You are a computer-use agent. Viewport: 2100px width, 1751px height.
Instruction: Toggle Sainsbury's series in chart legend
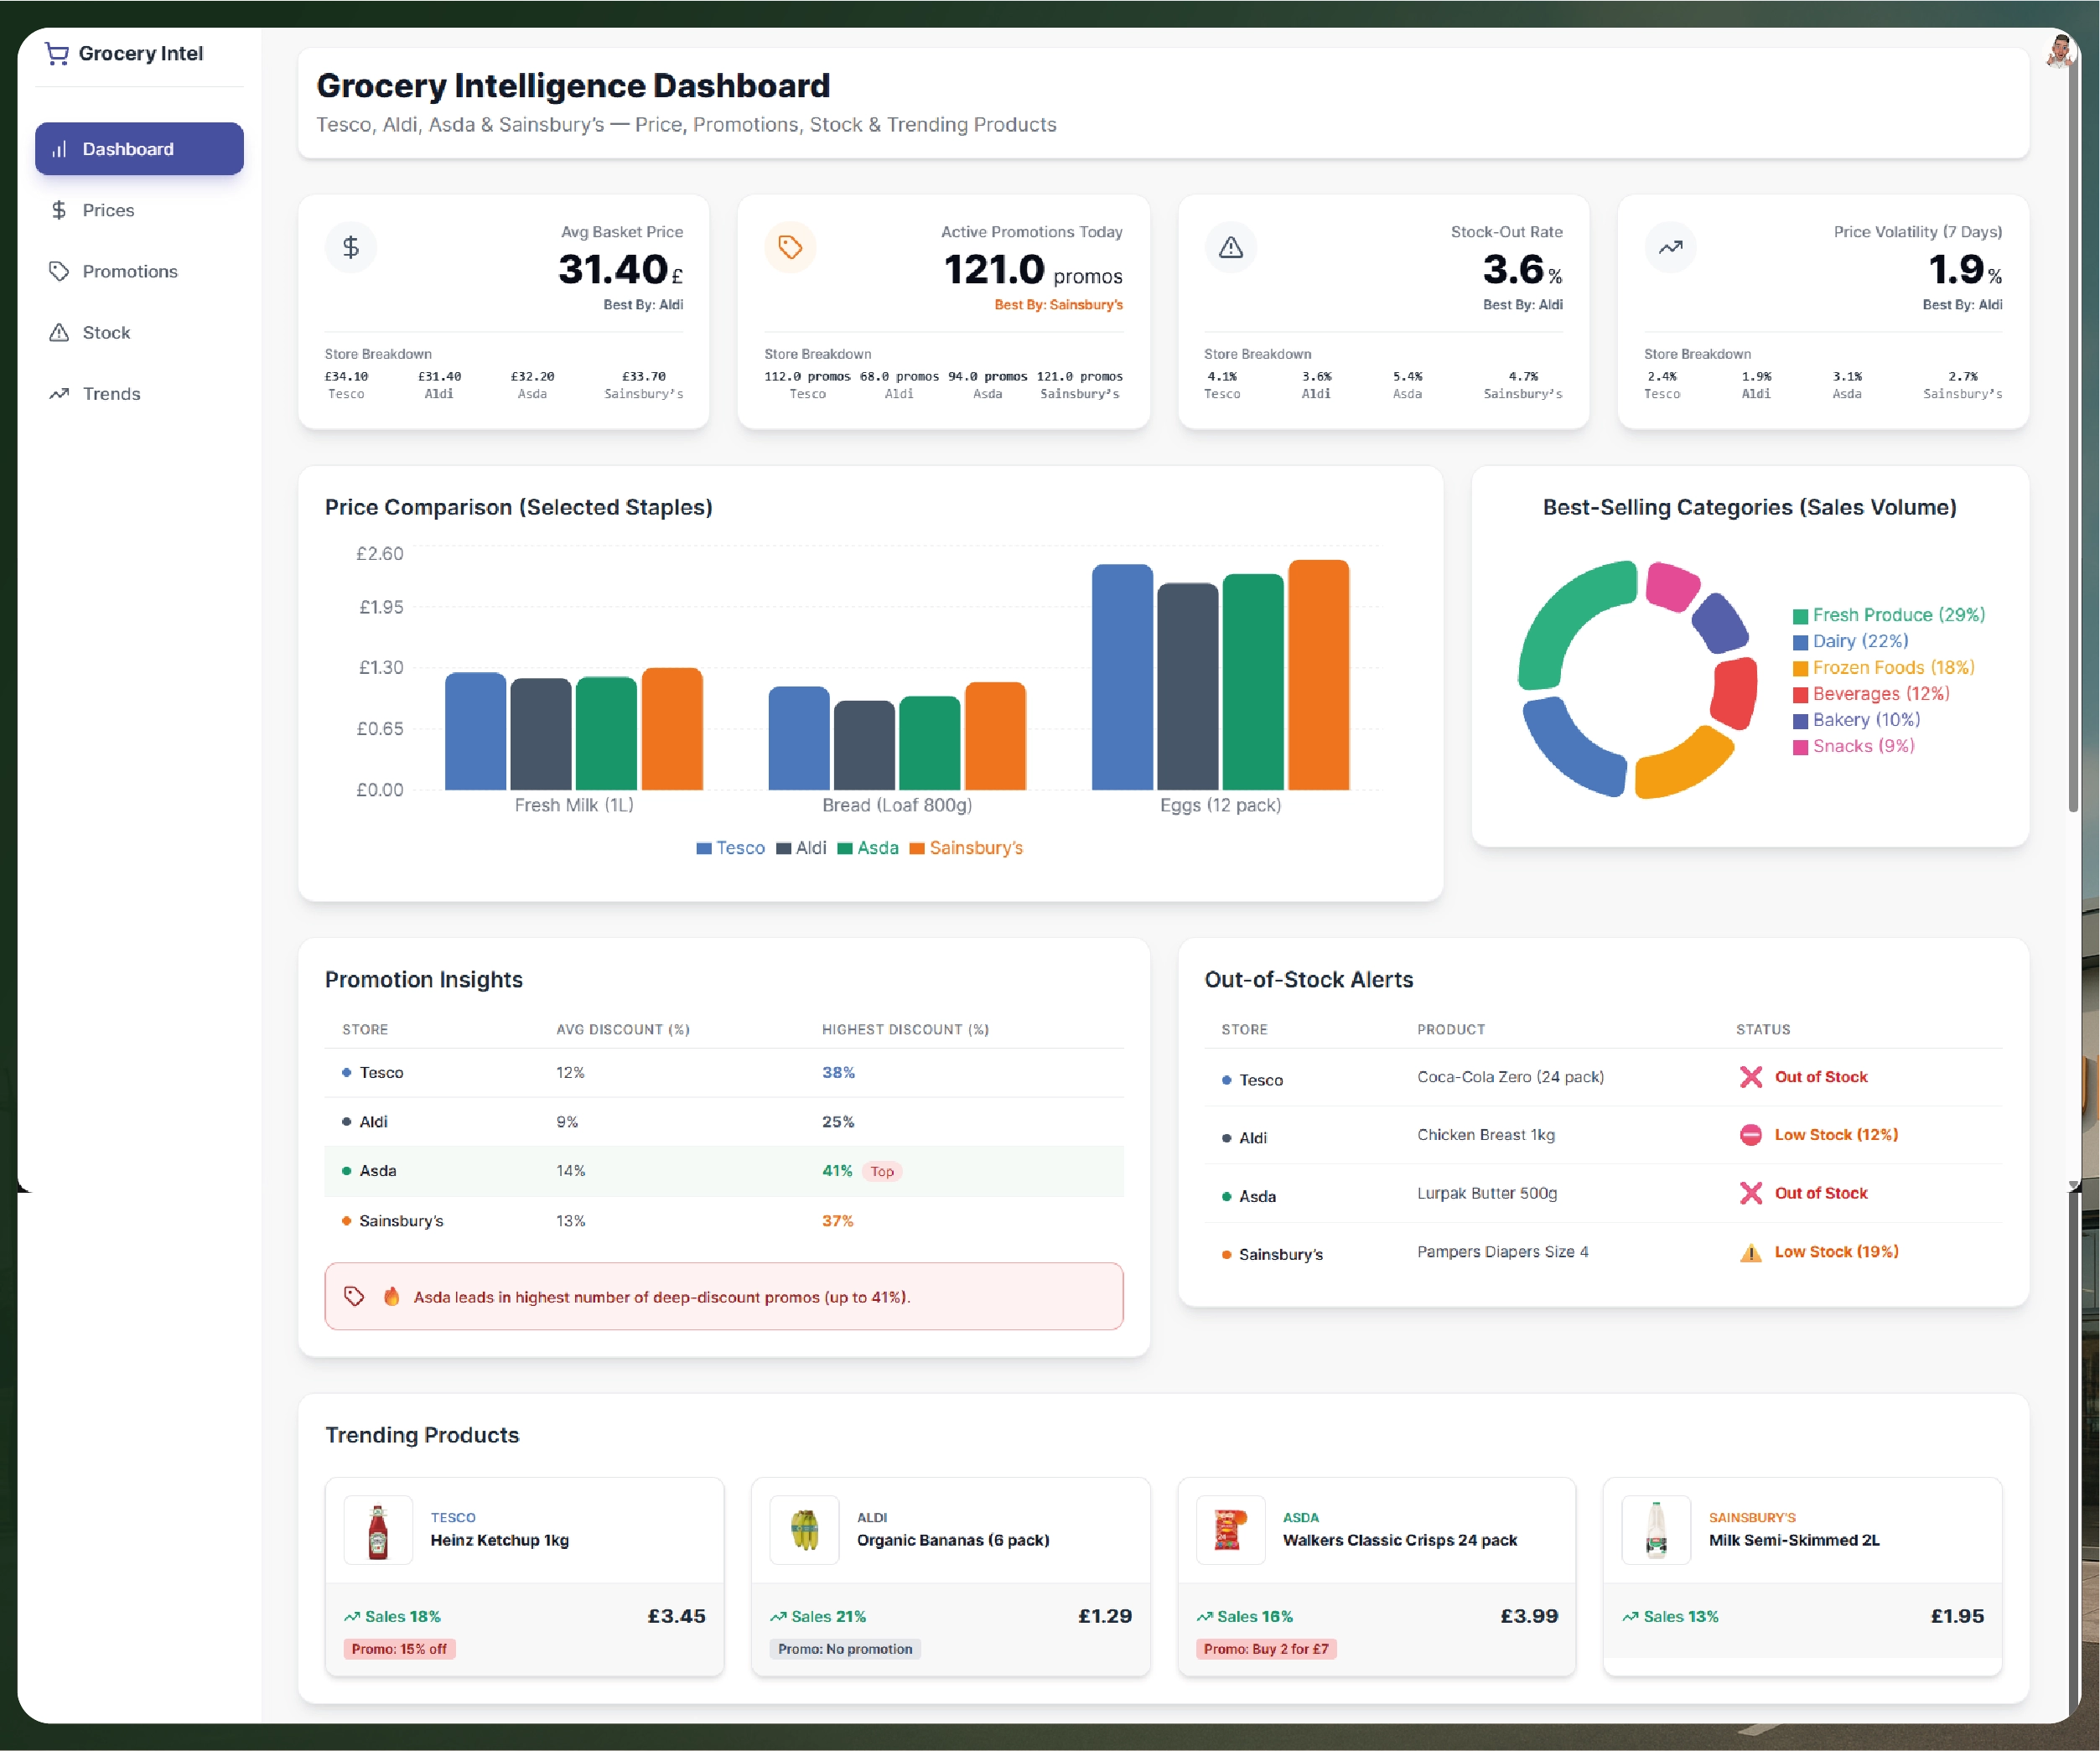pos(966,848)
